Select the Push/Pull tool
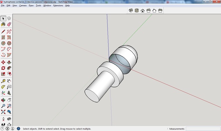This screenshot has height=131, width=221. coord(9,62)
